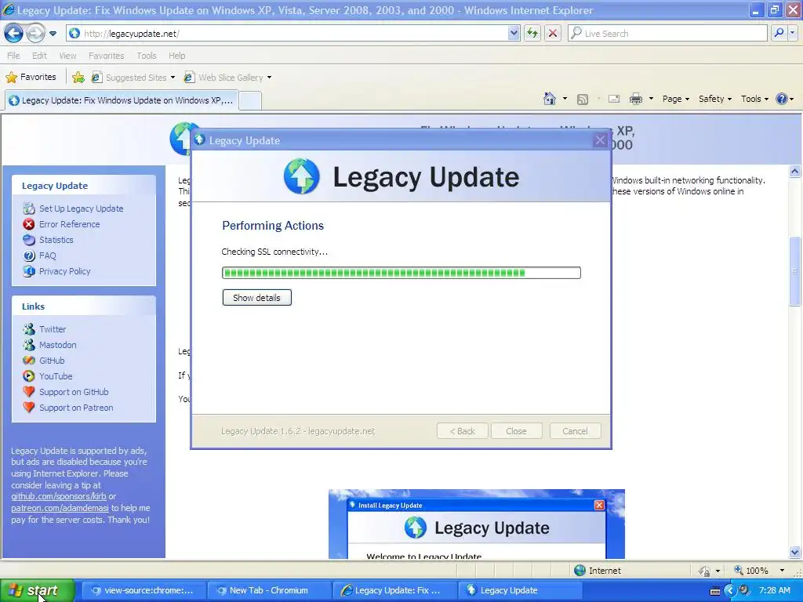
Task: Close the Legacy Update dialog window
Action: coord(600,140)
